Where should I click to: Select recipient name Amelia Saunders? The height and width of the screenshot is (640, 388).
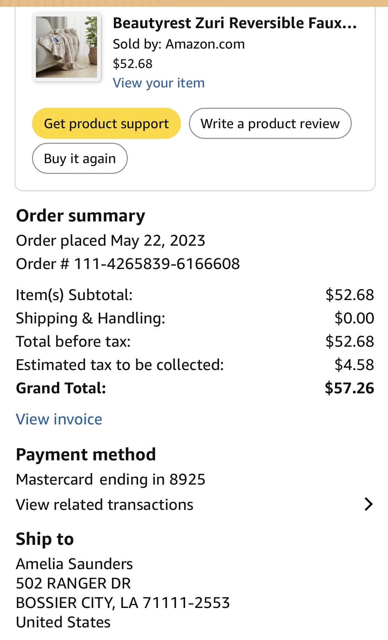click(74, 564)
